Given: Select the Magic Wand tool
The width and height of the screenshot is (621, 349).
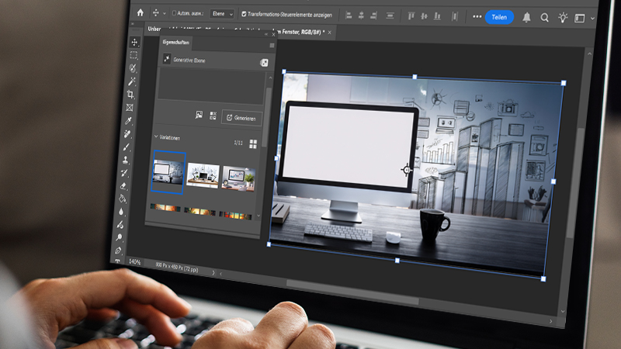Looking at the screenshot, I should point(132,81).
